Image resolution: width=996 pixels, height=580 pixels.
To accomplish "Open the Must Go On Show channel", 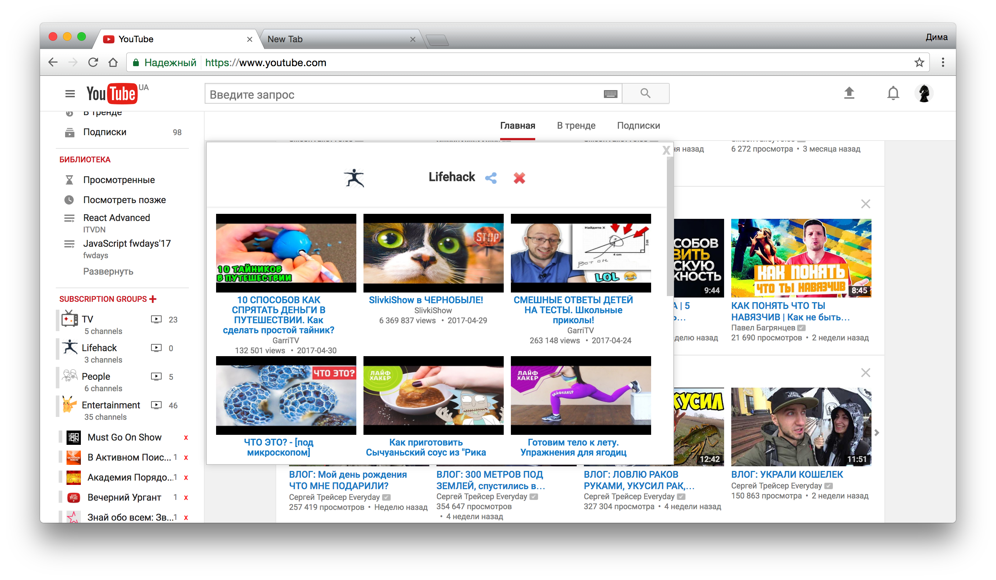I will click(x=124, y=437).
